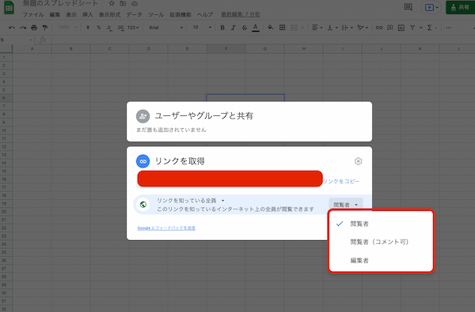Screen dimensions: 475x312
Task: Click the name box cell reference
Action: pyautogui.click(x=15, y=39)
